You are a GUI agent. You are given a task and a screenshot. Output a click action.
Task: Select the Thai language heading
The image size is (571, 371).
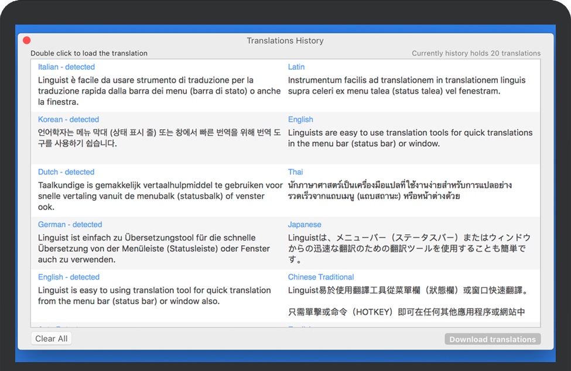[x=295, y=172]
